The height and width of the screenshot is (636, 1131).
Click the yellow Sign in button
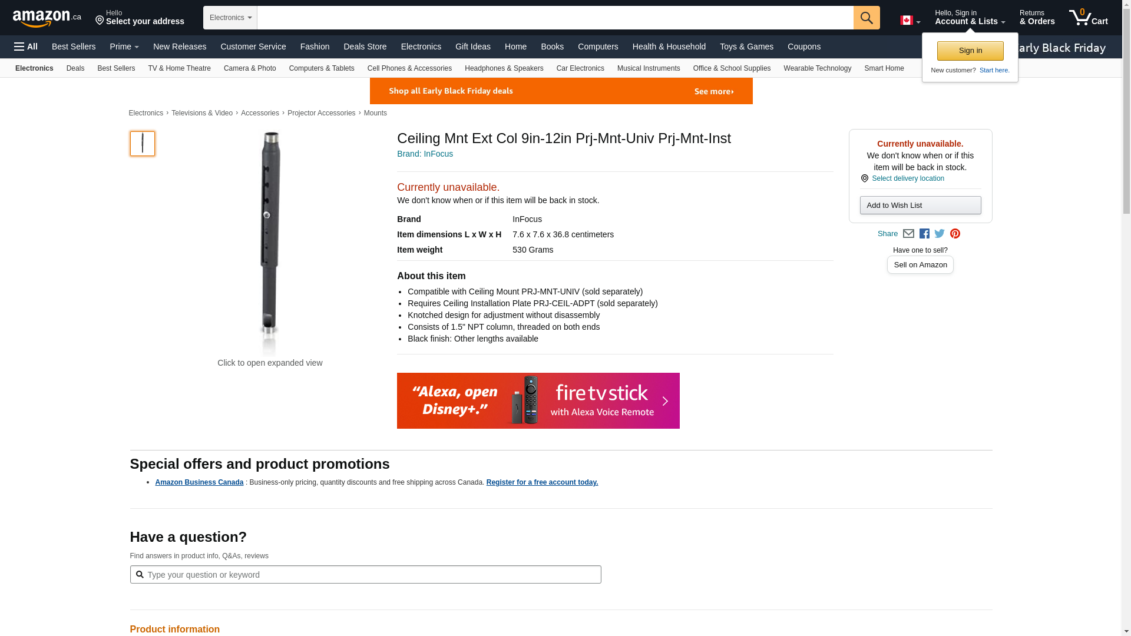(x=970, y=51)
